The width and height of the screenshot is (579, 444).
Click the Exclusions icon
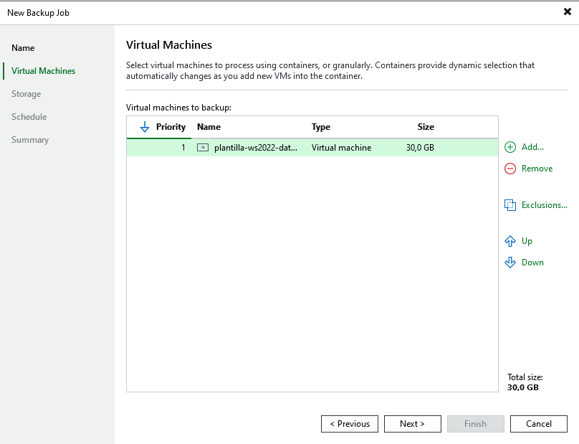(x=510, y=205)
